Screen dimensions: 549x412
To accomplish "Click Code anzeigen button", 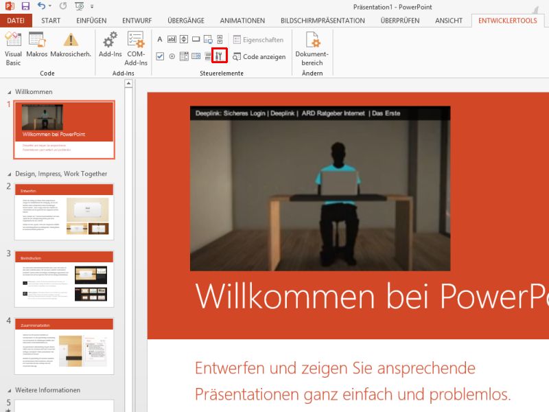I will point(259,56).
